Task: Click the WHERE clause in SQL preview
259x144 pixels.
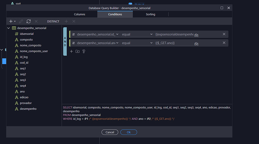Action: (119, 119)
